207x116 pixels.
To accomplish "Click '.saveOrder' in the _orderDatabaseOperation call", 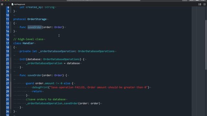I will 70,103.
